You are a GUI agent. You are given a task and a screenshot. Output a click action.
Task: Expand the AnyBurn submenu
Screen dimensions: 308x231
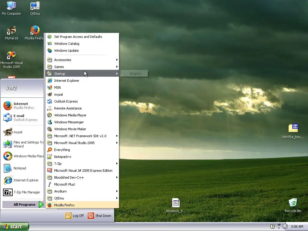(x=82, y=191)
